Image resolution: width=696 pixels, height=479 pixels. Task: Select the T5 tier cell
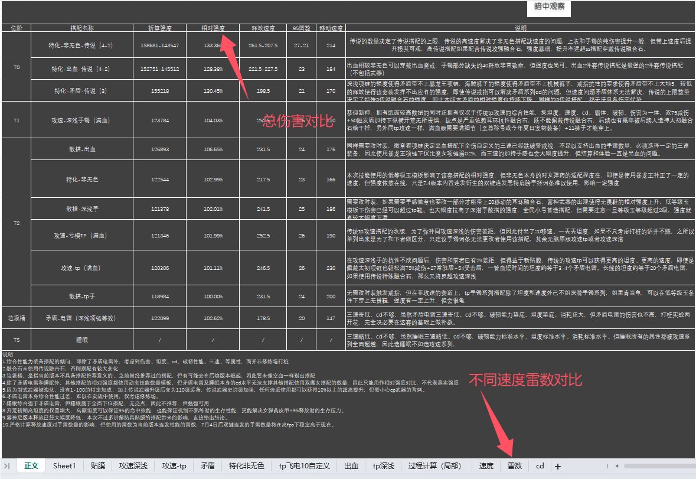[x=17, y=340]
